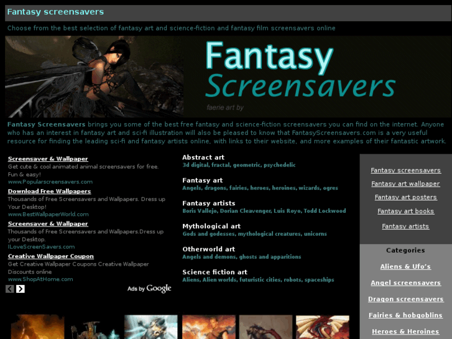Open the Ads by Google label
This screenshot has width=452, height=339.
coord(149,288)
